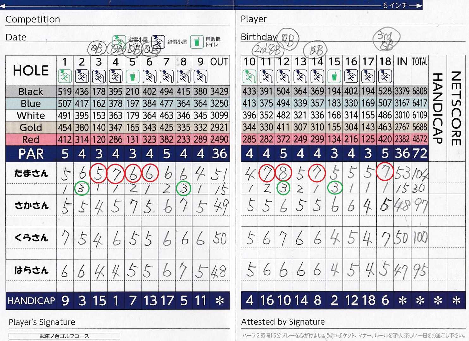Click the vending machine icon under hole 15
469x341 pixels.
tap(334, 76)
